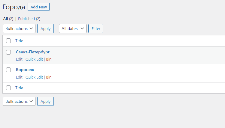Open the Санкт-Петербург post title
Image resolution: width=225 pixels, height=128 pixels.
(33, 52)
